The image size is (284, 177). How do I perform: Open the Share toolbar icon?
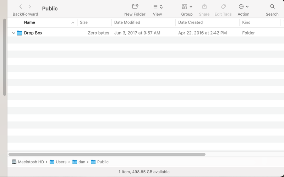(x=204, y=7)
